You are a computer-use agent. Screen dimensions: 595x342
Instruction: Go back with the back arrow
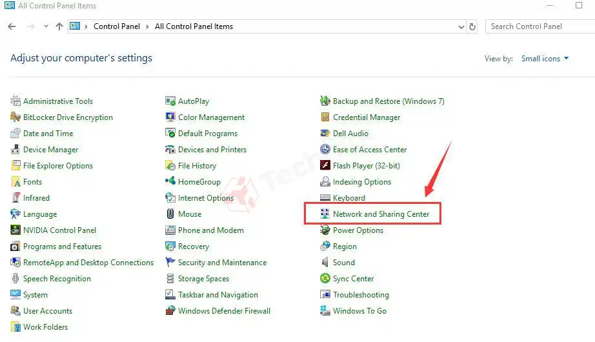pos(12,26)
